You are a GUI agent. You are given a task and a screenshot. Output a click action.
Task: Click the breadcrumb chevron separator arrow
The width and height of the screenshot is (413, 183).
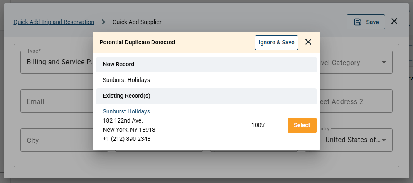click(103, 22)
